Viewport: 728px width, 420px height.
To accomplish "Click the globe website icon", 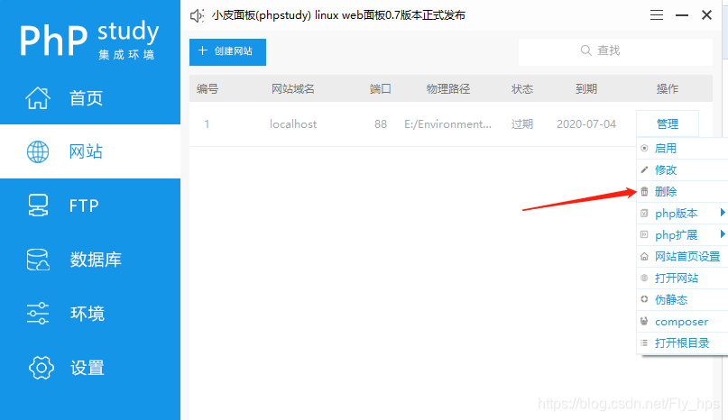I will click(x=38, y=151).
